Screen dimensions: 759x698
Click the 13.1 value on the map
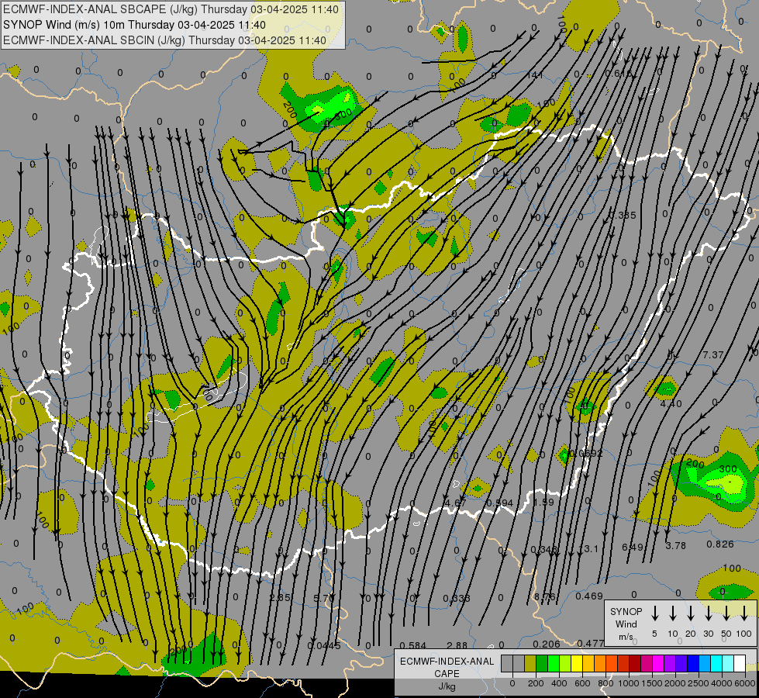(588, 548)
